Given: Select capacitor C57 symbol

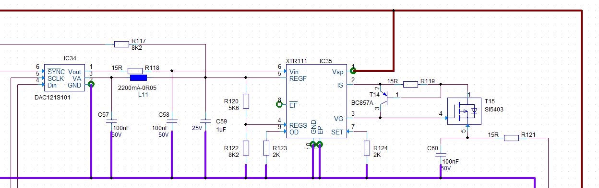Looking at the screenshot, I should [111, 122].
